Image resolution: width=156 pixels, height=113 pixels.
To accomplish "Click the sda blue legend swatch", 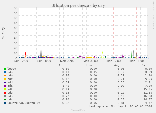I will tap(5, 72).
